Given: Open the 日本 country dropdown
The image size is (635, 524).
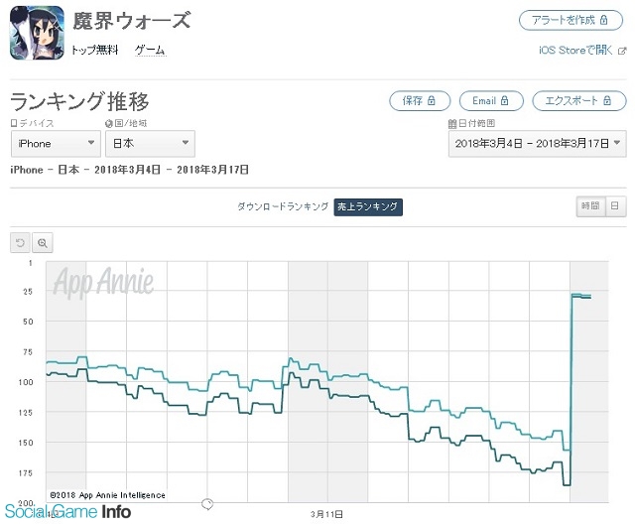Looking at the screenshot, I should coord(150,143).
